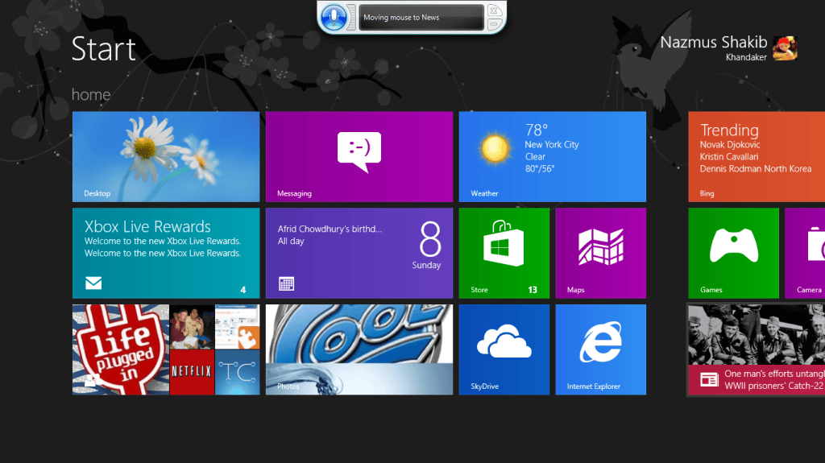Image resolution: width=825 pixels, height=463 pixels.
Task: Open the Photos tile
Action: click(x=359, y=349)
